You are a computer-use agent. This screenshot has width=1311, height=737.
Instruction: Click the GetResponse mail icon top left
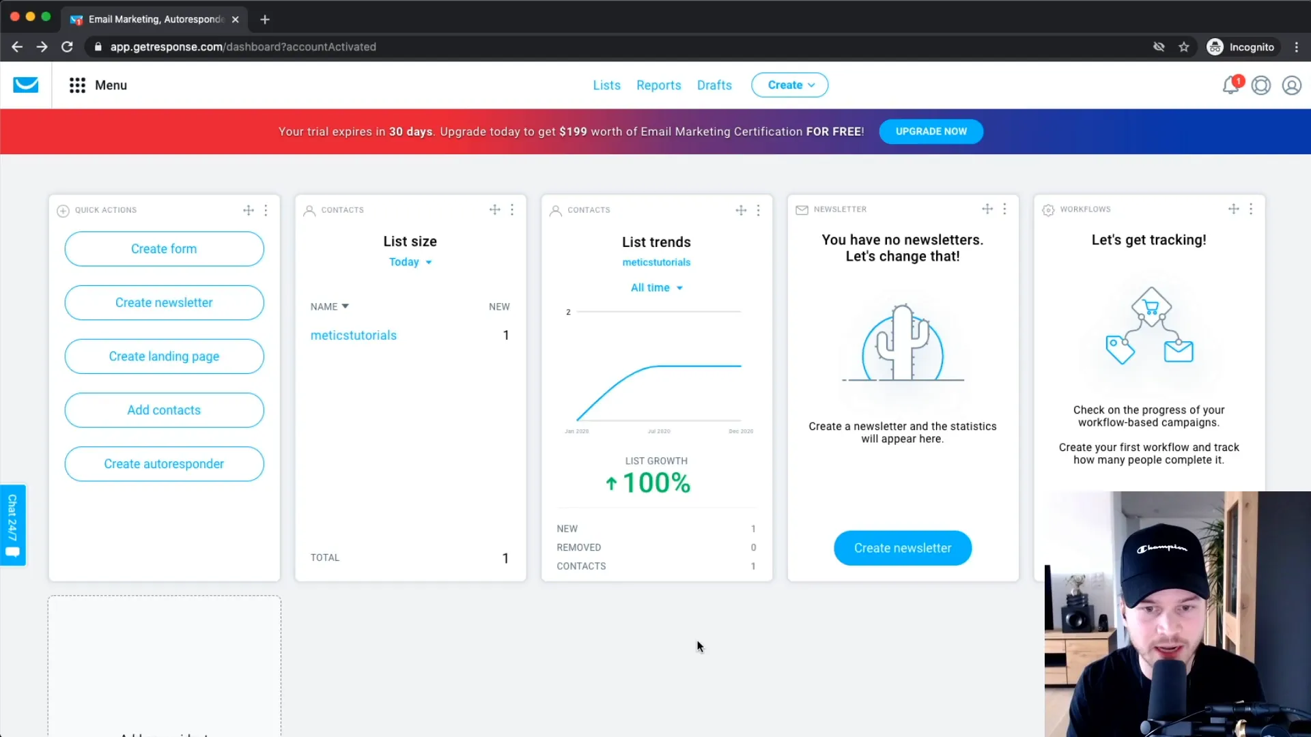click(25, 85)
